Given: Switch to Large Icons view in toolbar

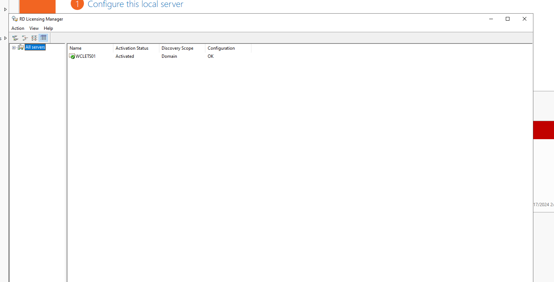Looking at the screenshot, I should pyautogui.click(x=15, y=38).
